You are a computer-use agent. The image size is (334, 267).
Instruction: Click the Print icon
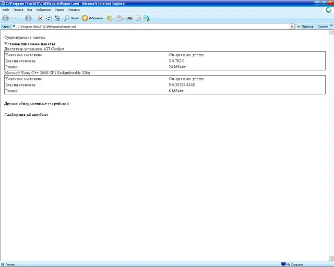(x=129, y=19)
